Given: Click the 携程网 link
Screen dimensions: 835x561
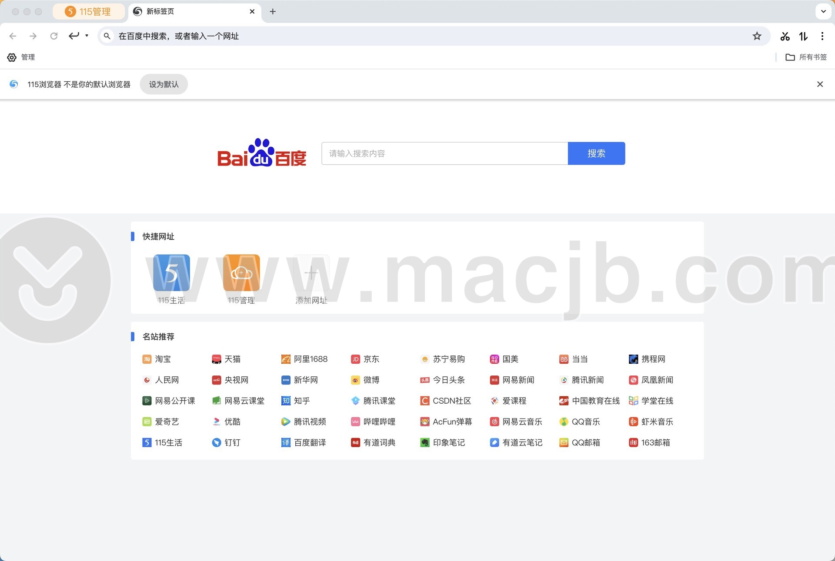Looking at the screenshot, I should tap(647, 359).
